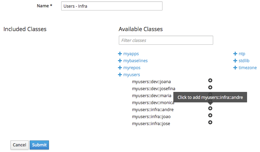Expand the stdlib class list
Viewport: 260px width, 152px height.
click(241, 61)
